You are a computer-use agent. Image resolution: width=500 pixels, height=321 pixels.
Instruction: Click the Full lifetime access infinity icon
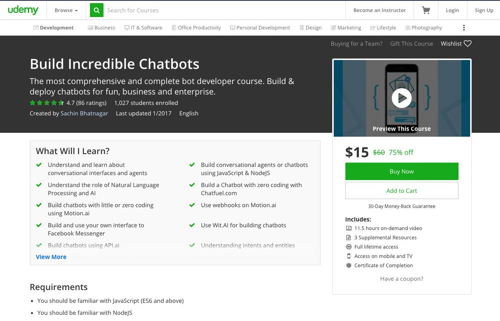349,247
